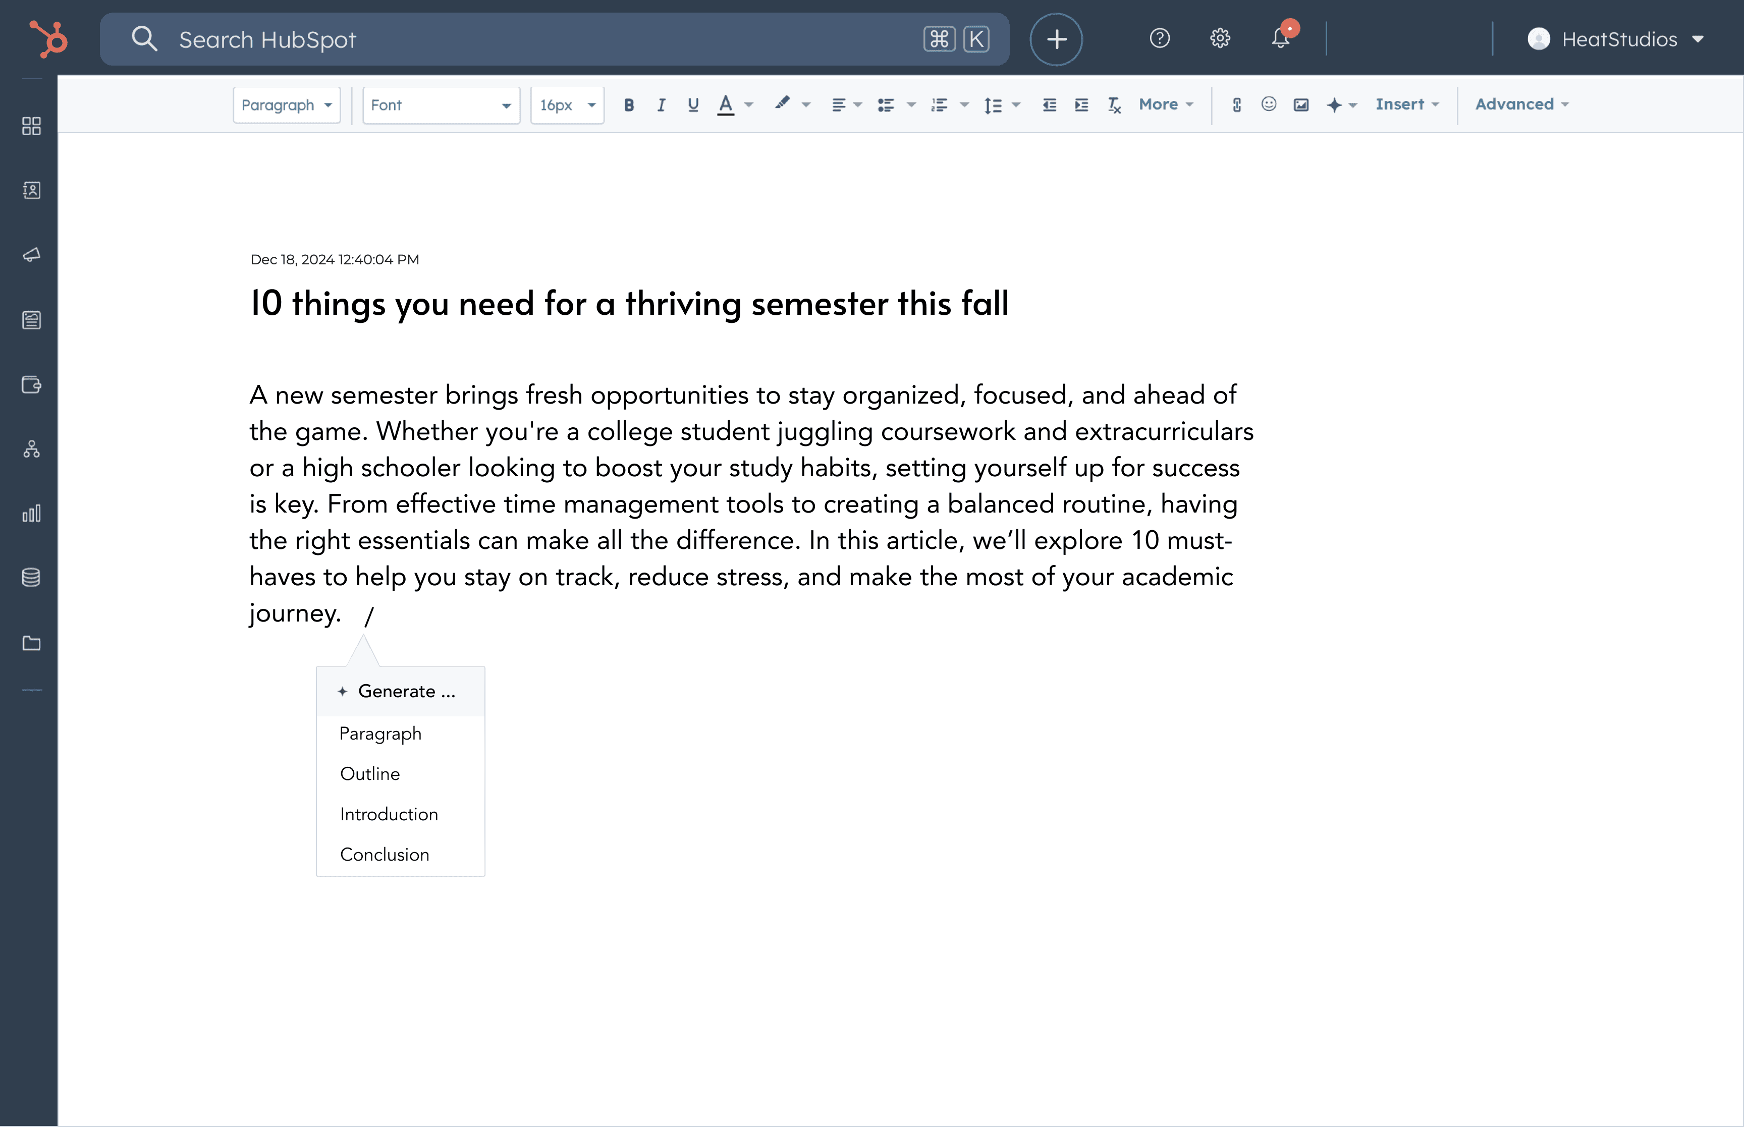This screenshot has width=1744, height=1127.
Task: Toggle bold formatting
Action: (x=629, y=104)
